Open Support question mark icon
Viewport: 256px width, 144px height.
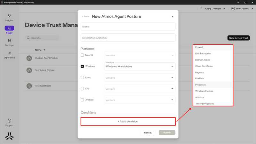pos(9,121)
